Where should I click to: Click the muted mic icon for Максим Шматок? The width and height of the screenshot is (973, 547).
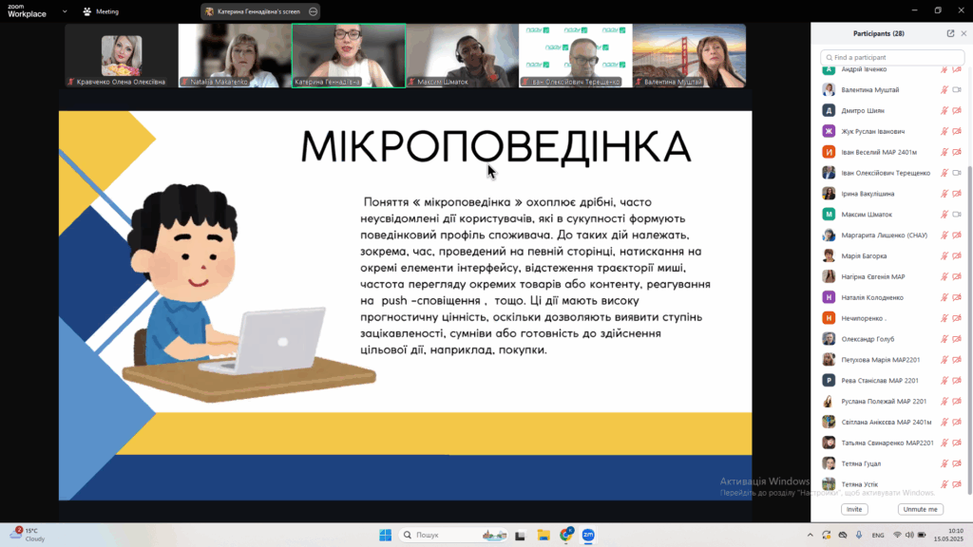pyautogui.click(x=944, y=215)
